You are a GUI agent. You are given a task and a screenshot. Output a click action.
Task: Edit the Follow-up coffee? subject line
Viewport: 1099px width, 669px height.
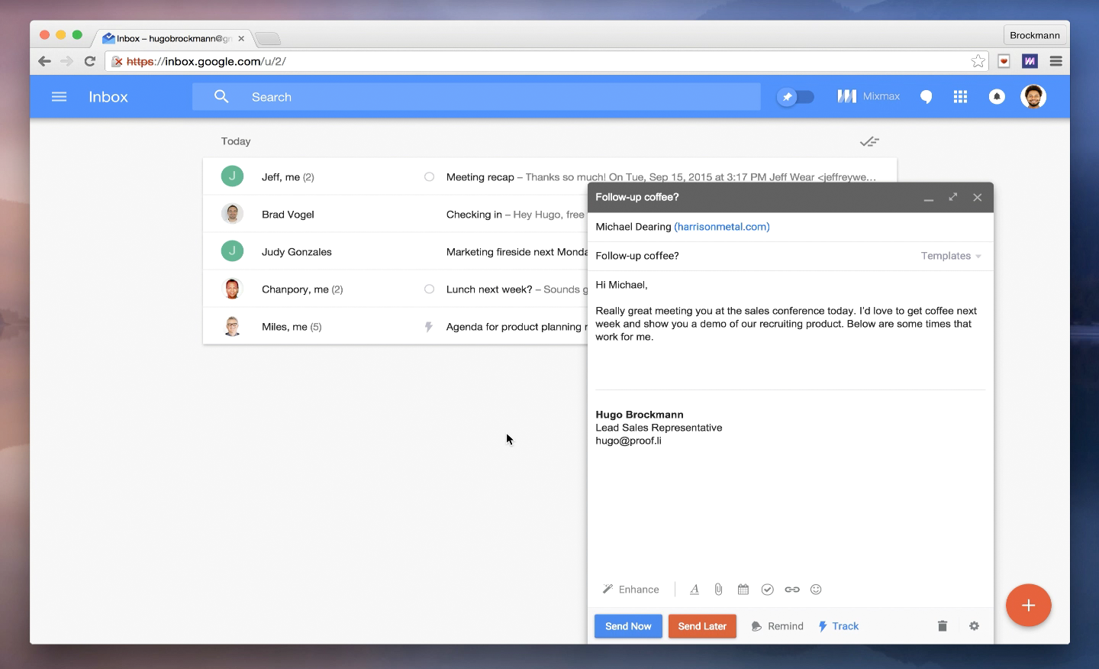coord(637,256)
